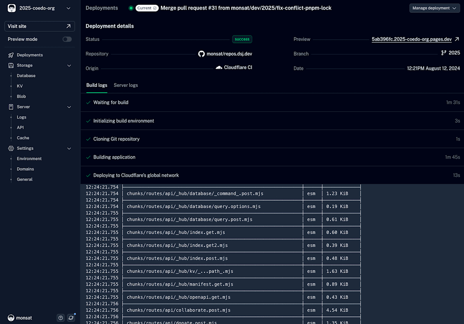Open the server Logs page
Screen dimensions: 464x324
22,117
